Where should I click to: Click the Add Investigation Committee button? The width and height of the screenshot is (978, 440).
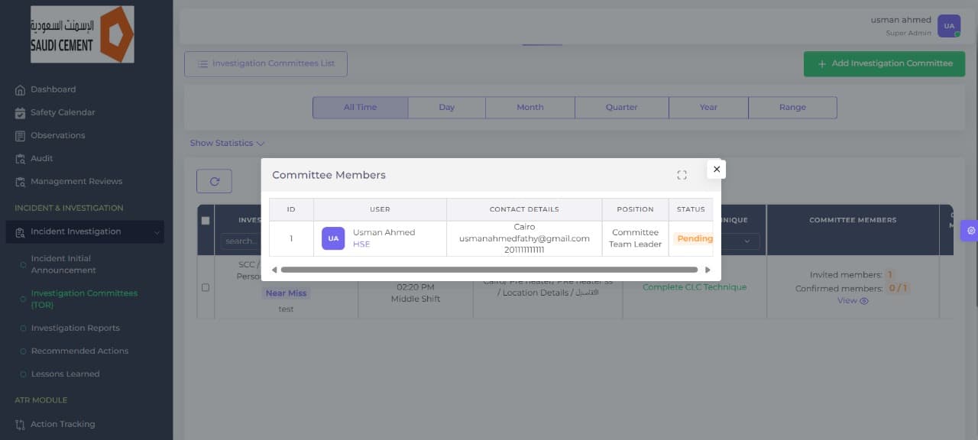[884, 63]
